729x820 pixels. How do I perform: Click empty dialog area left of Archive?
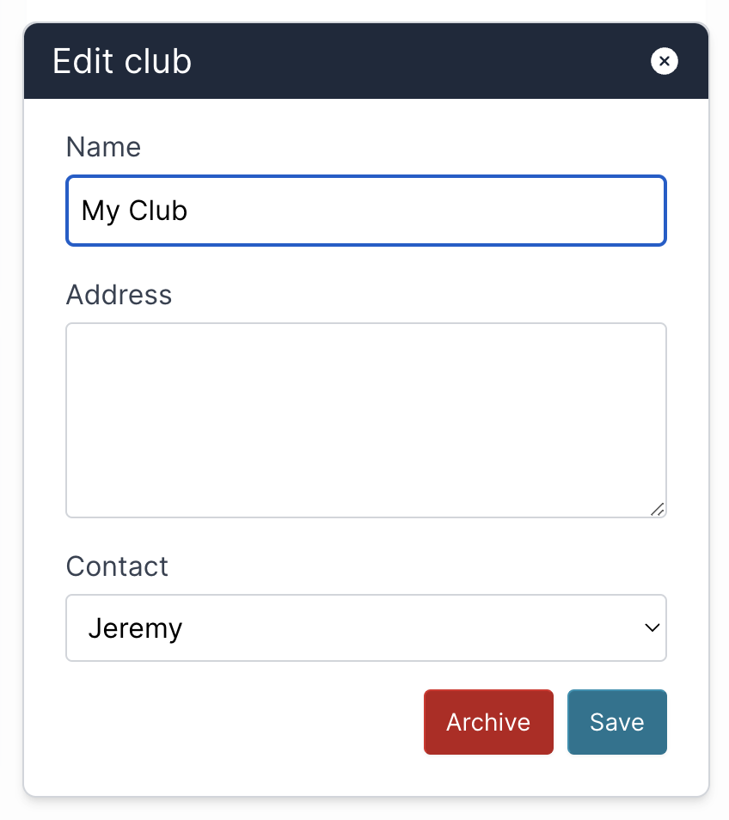[x=241, y=722]
